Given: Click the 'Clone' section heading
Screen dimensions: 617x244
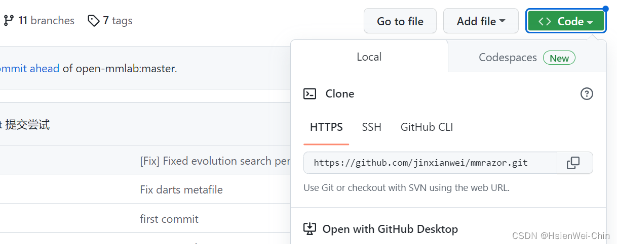Looking at the screenshot, I should tap(340, 93).
